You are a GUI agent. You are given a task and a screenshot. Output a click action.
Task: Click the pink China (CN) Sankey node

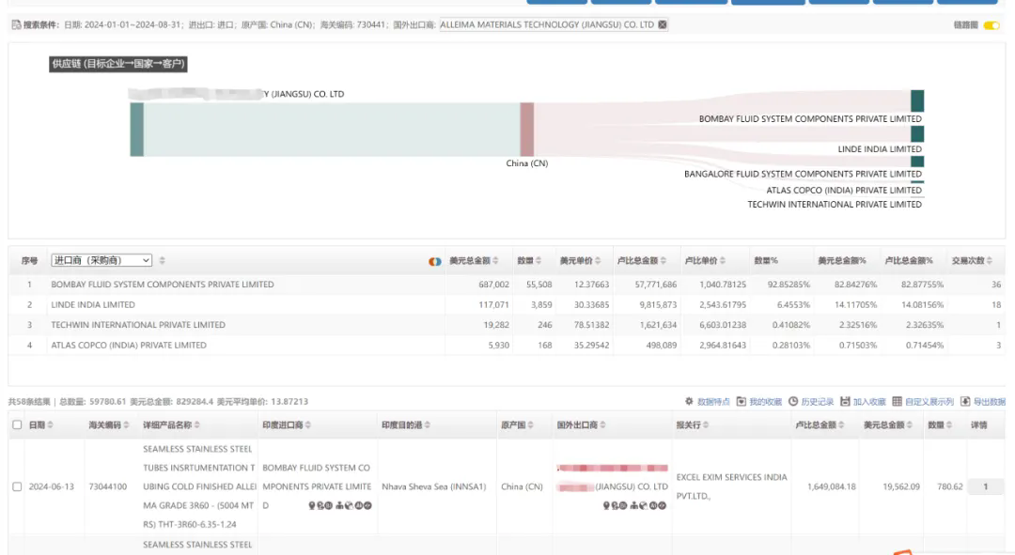pyautogui.click(x=527, y=130)
